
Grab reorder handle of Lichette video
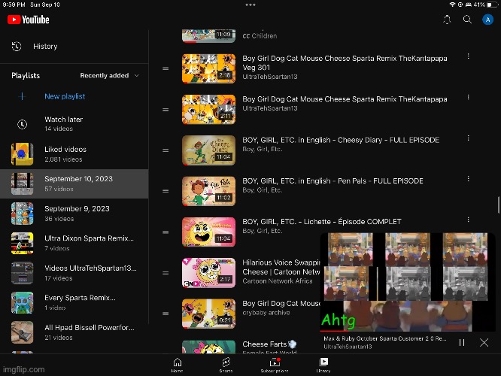click(x=165, y=232)
